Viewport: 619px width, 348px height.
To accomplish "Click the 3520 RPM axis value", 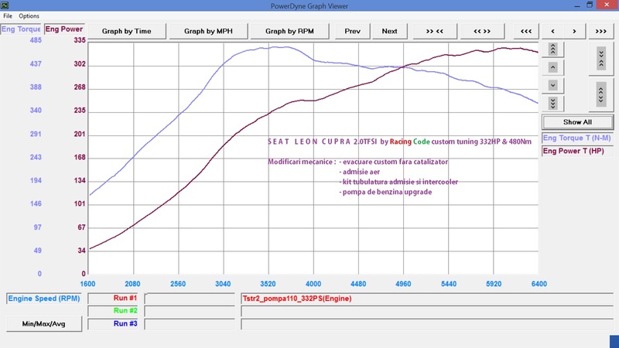I will (x=268, y=284).
